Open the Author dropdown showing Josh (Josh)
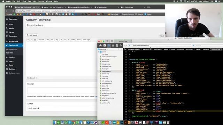The height and width of the screenshot is (125, 223). tap(33, 108)
